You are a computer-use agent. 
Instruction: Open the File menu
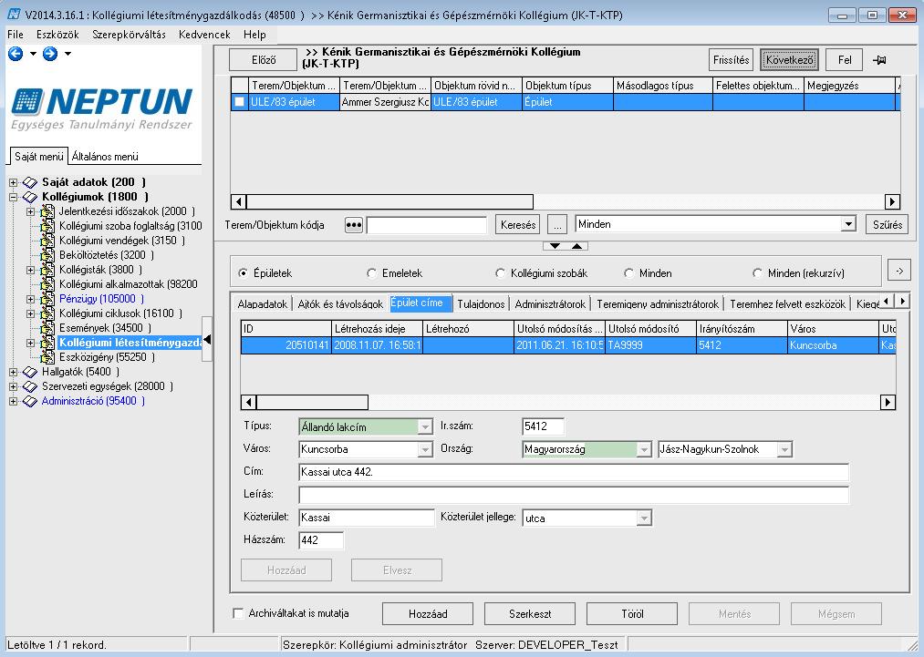[16, 35]
